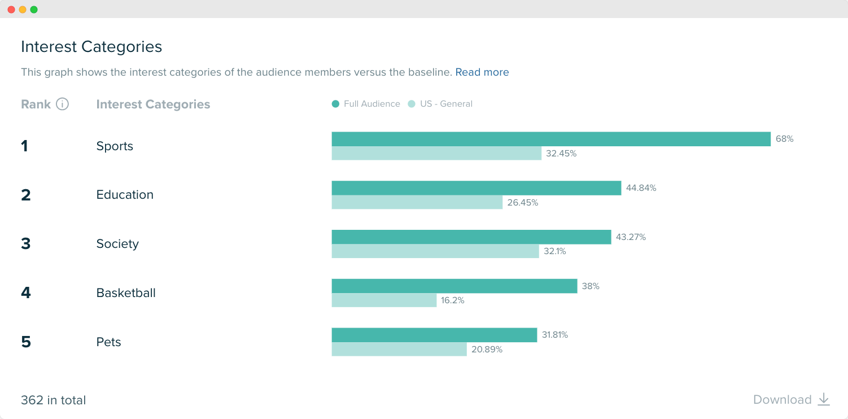Click the green traffic light window control
Viewport: 848px width, 419px height.
(x=34, y=9)
